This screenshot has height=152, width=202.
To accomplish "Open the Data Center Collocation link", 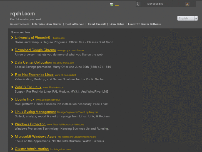I will tap(33, 62).
